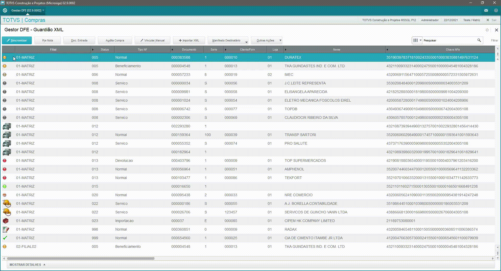Open the mail envelope icon
Screen dimensions: 501x271
pyautogui.click(x=486, y=10)
